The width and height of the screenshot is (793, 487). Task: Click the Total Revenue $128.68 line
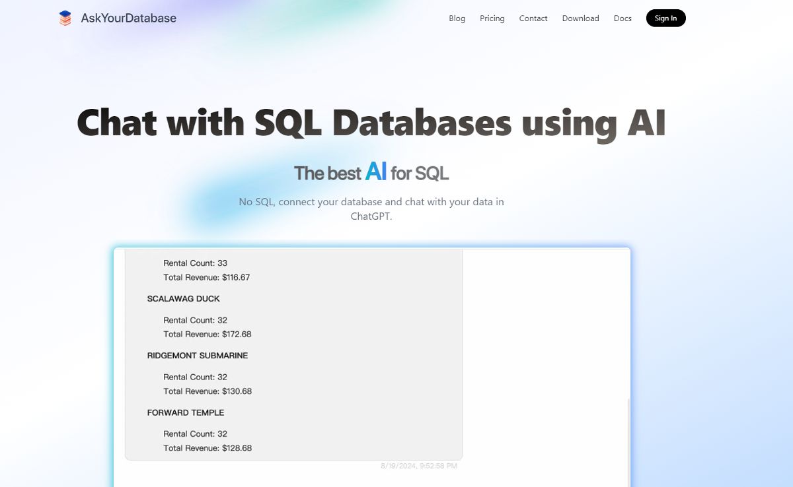207,447
